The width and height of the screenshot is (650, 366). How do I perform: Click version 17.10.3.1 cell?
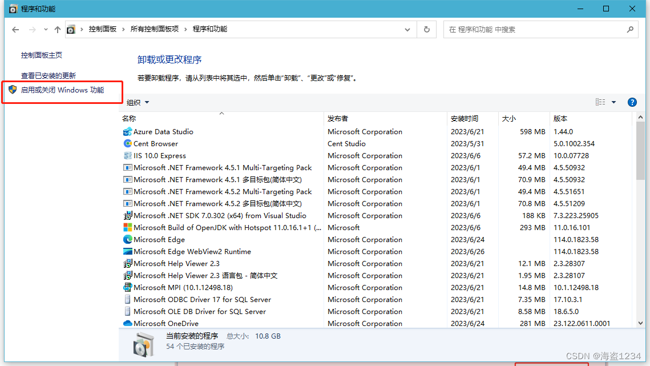(568, 300)
